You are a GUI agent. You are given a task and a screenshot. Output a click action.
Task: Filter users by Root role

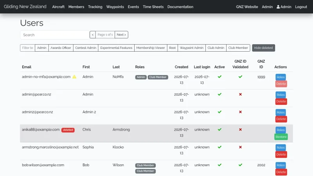coord(172,48)
